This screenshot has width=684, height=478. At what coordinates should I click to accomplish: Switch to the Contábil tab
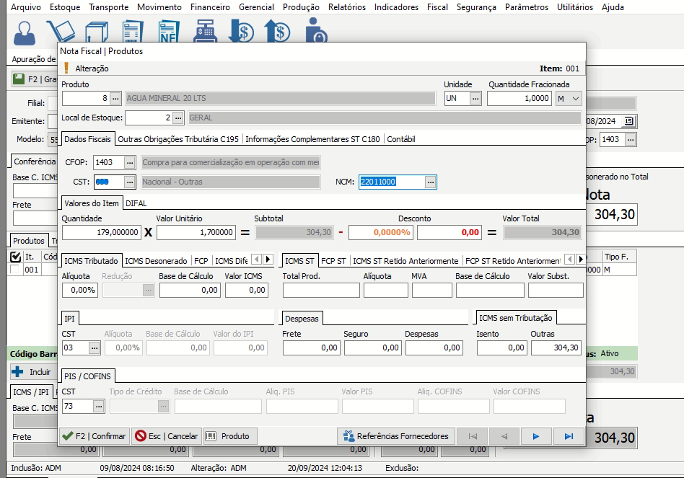tap(401, 138)
